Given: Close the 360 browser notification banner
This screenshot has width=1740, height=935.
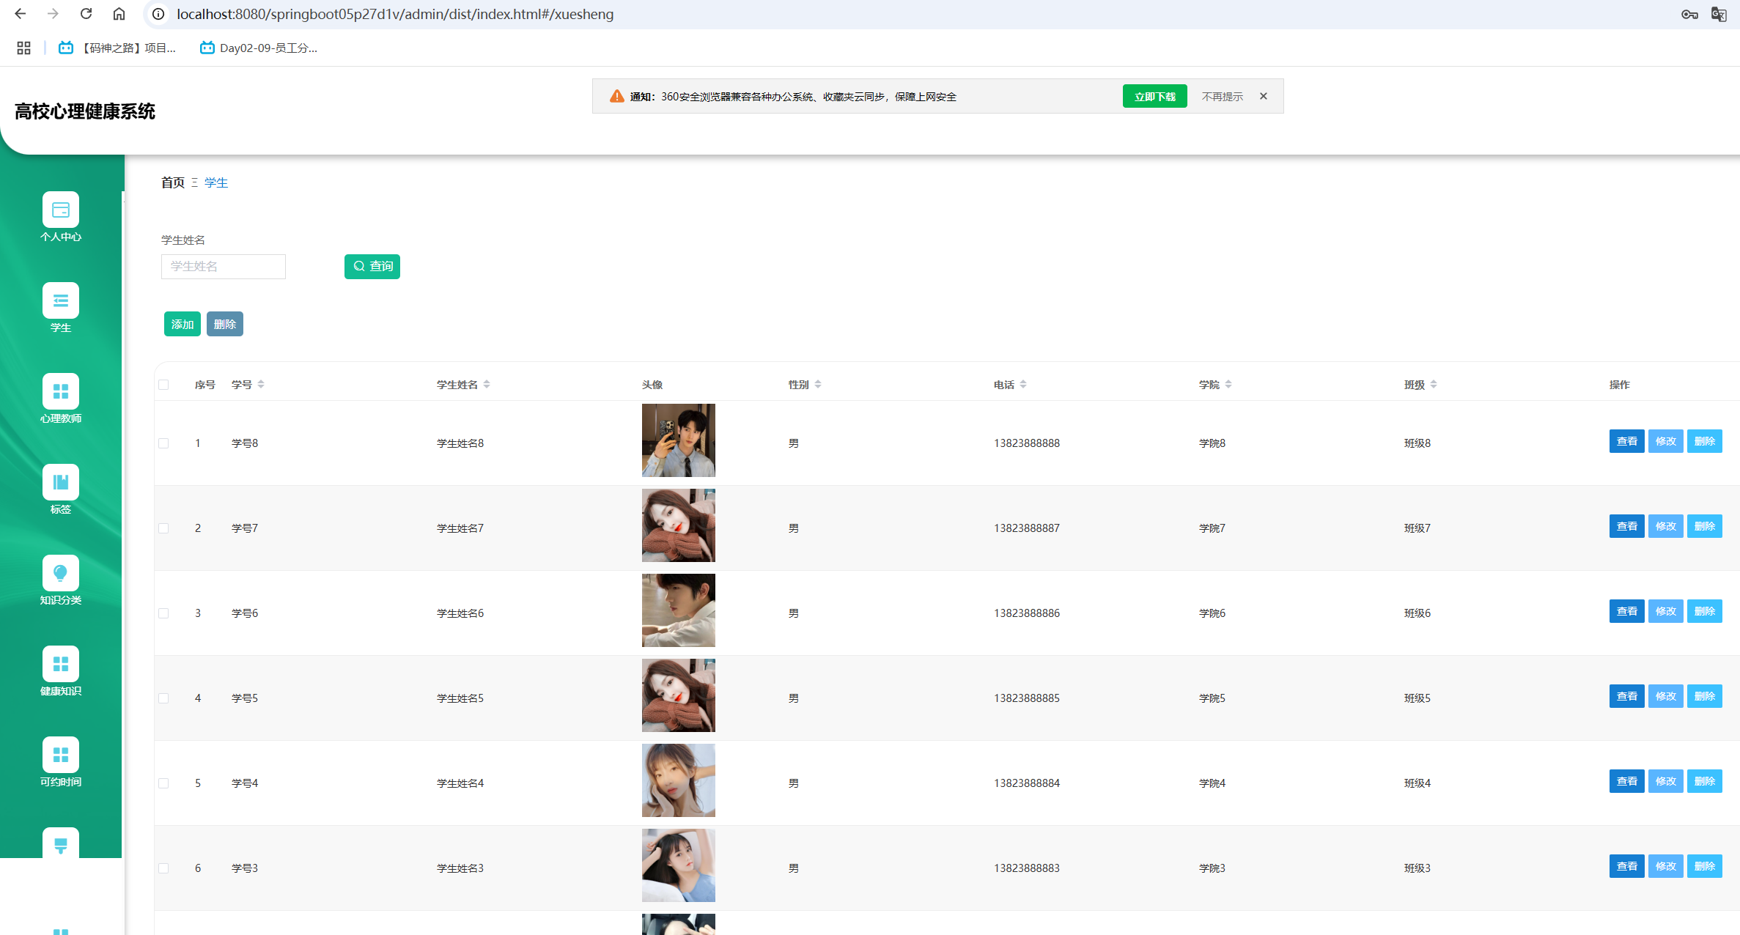Looking at the screenshot, I should point(1264,96).
